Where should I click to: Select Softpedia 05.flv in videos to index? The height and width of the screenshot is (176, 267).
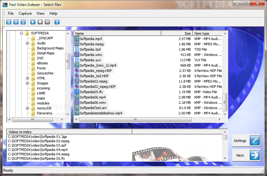click(x=36, y=158)
